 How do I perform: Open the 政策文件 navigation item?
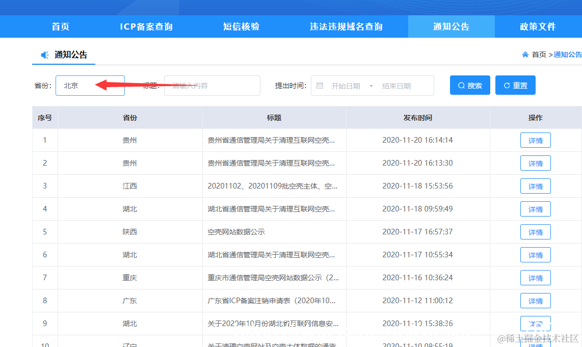coord(539,26)
